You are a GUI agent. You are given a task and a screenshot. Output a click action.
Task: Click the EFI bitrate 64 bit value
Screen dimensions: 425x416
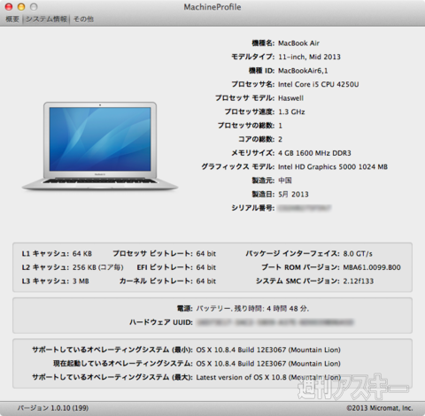pyautogui.click(x=206, y=267)
